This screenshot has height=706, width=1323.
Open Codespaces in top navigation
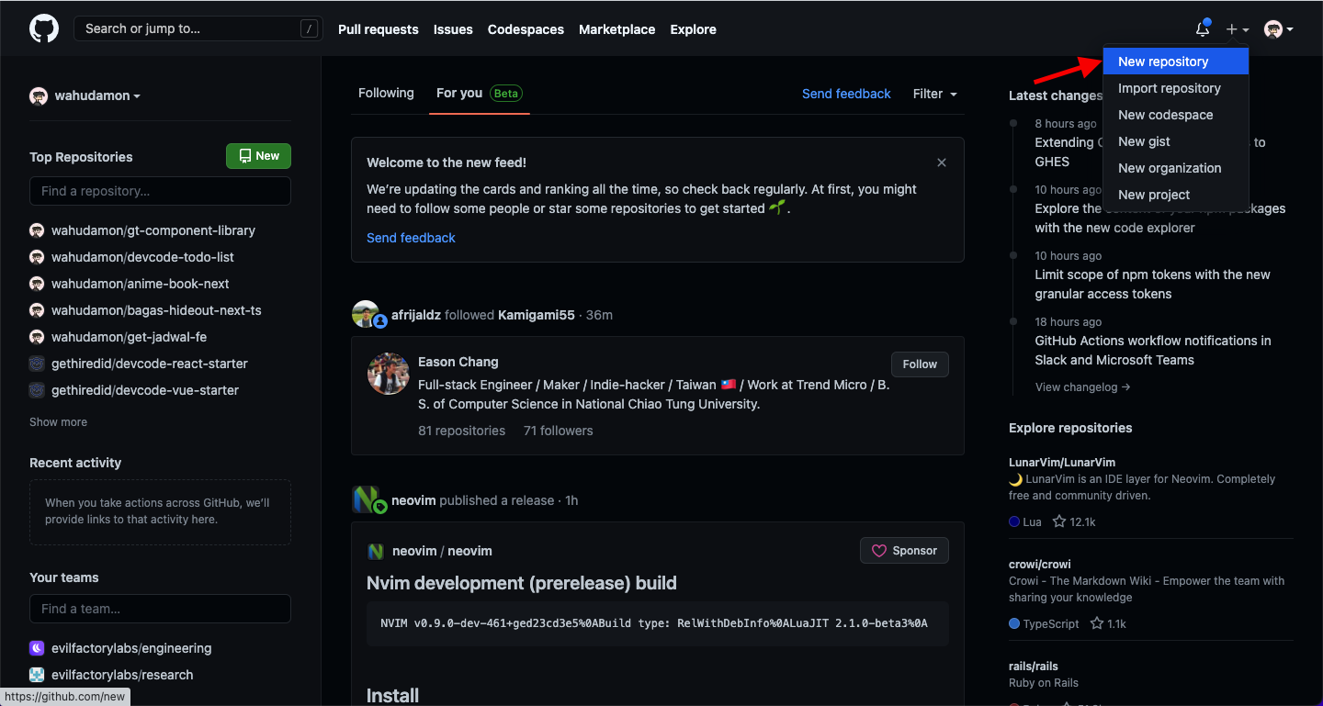(x=526, y=29)
